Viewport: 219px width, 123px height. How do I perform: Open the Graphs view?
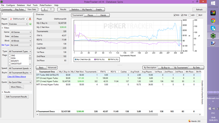(x=99, y=9)
